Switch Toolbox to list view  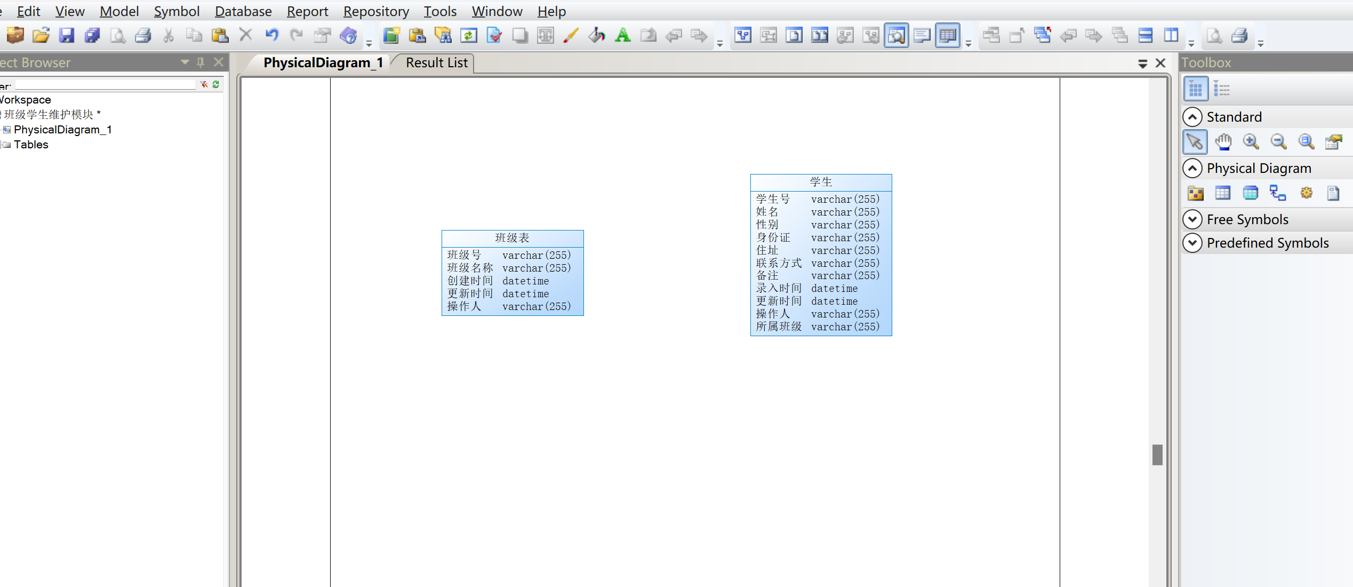coord(1221,89)
